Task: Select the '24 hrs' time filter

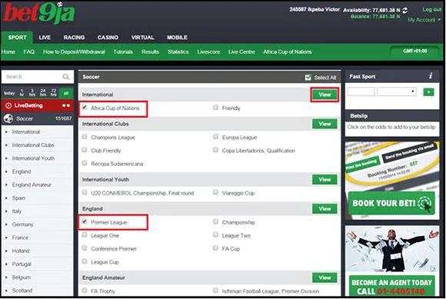Action: (42, 93)
